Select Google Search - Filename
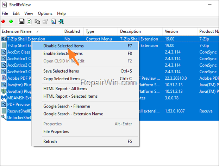Image resolution: width=219 pixels, height=166 pixels. [85, 106]
